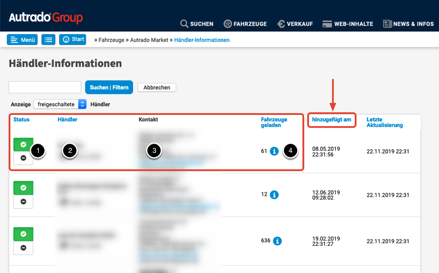Image resolution: width=439 pixels, height=273 pixels.
Task: Activate first dealer with green check
Action: [x=23, y=145]
